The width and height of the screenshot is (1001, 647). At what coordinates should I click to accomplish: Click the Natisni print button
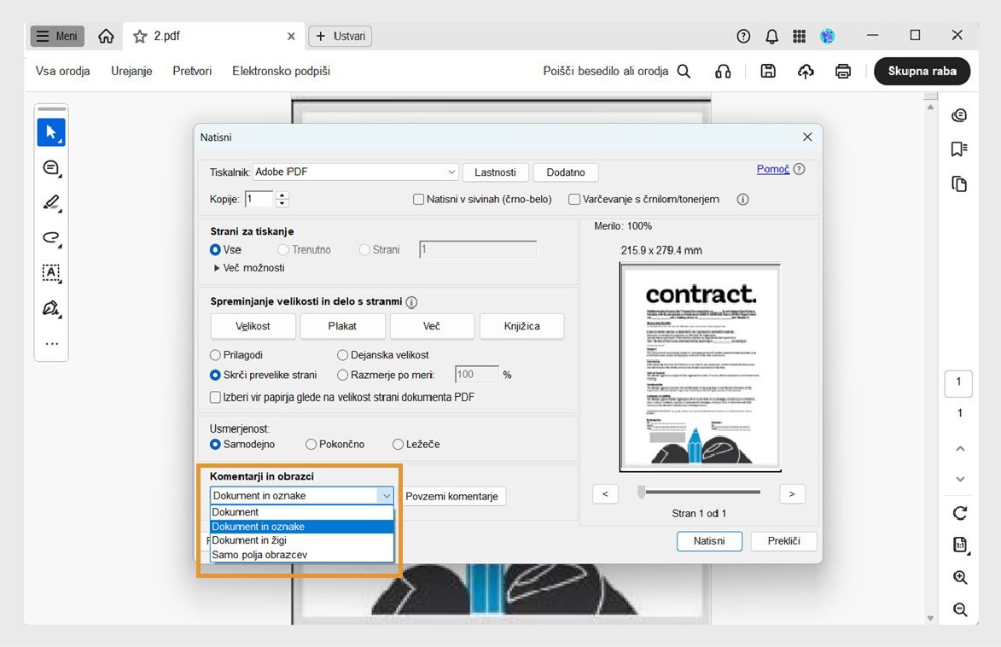[709, 541]
